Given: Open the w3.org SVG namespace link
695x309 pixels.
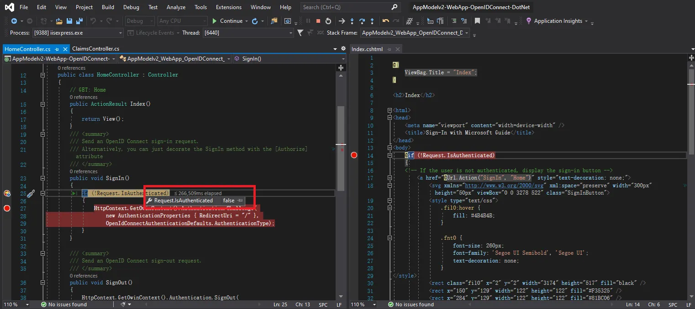Looking at the screenshot, I should [503, 185].
